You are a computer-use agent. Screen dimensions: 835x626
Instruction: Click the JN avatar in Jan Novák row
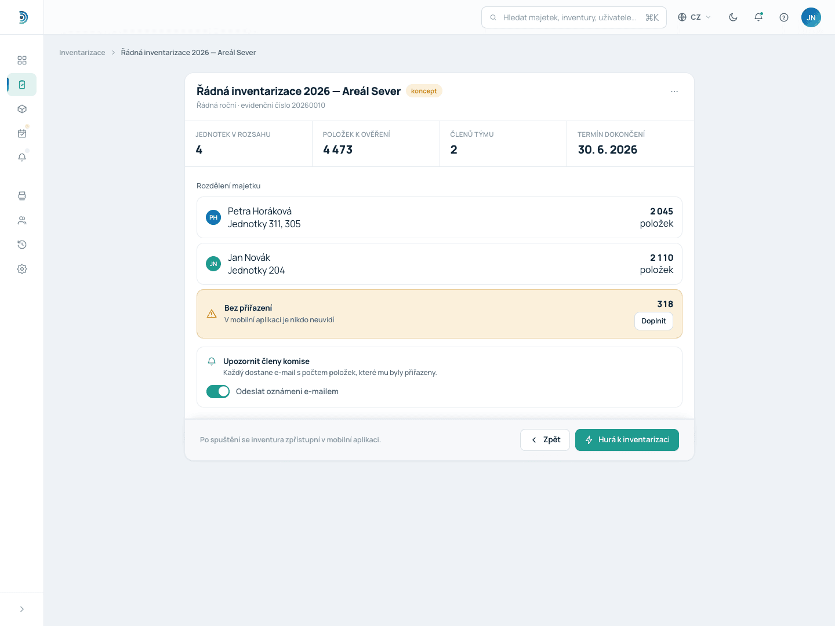point(213,264)
